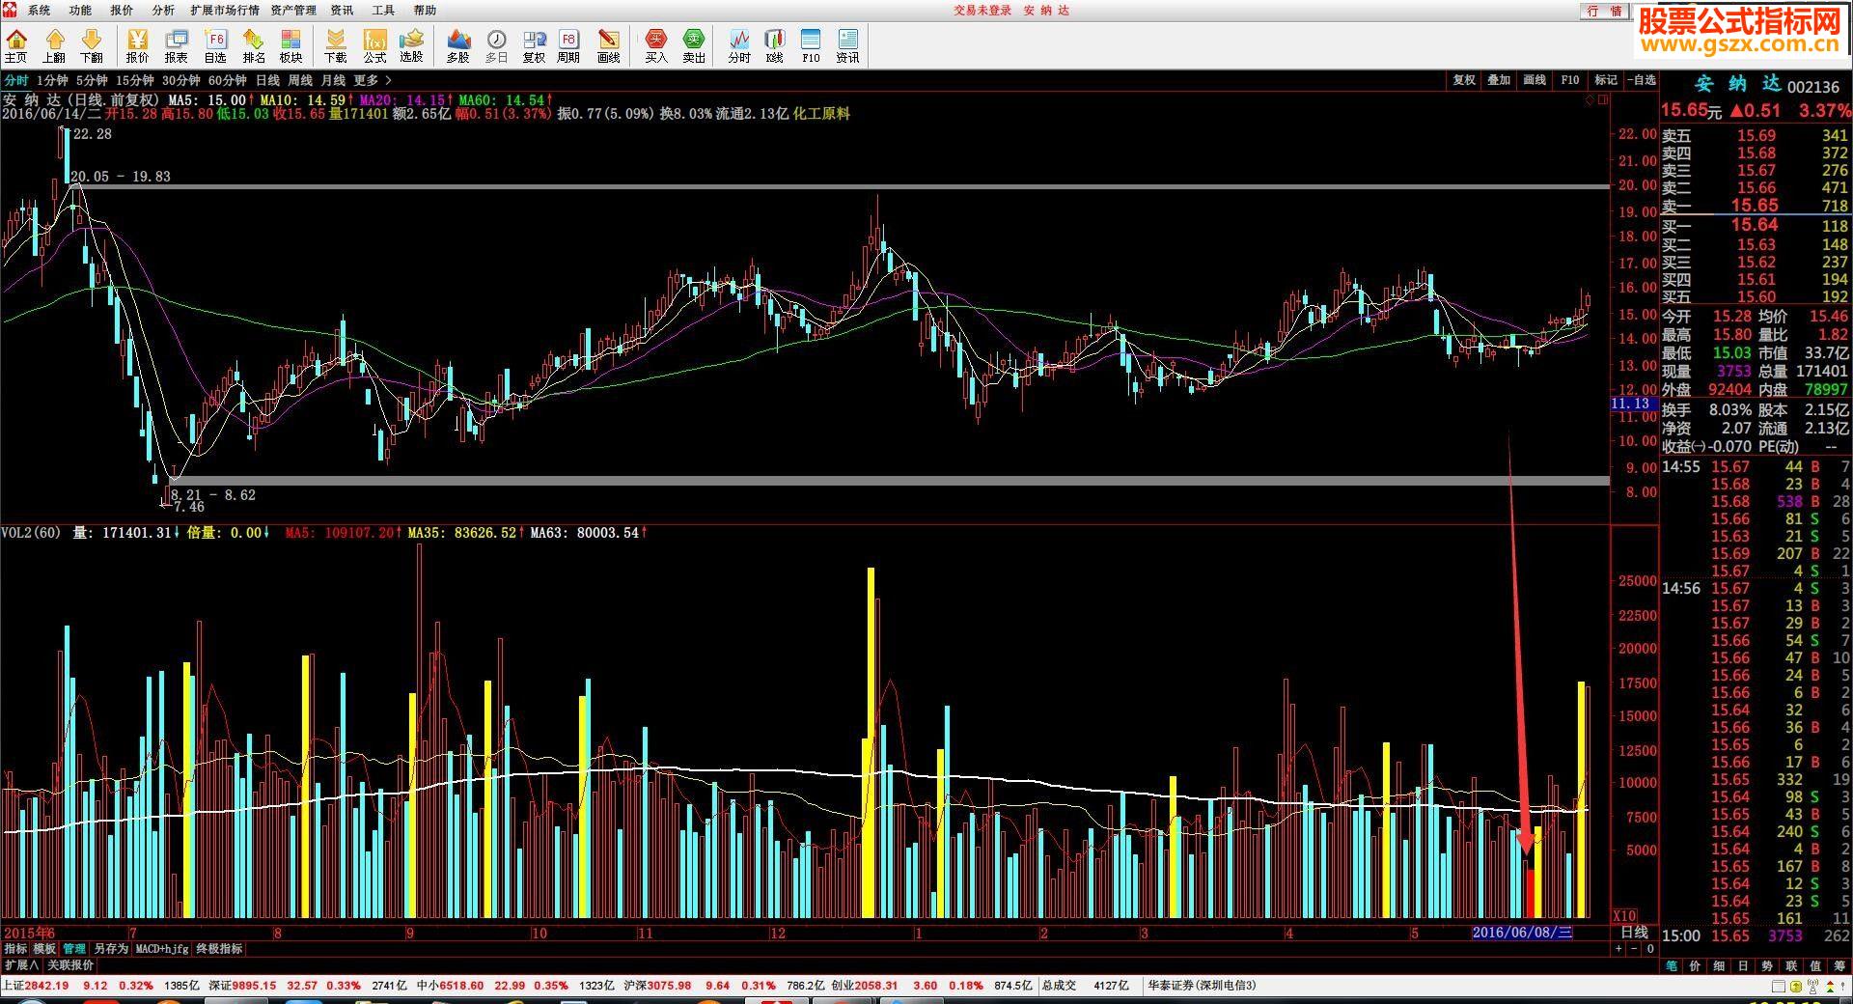Open the 报价 quotes icon
Image resolution: width=1853 pixels, height=1004 pixels.
138,45
